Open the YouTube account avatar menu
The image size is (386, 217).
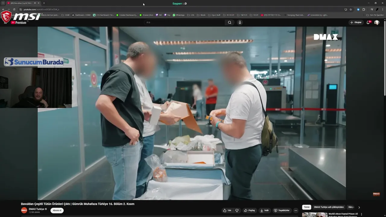click(377, 22)
